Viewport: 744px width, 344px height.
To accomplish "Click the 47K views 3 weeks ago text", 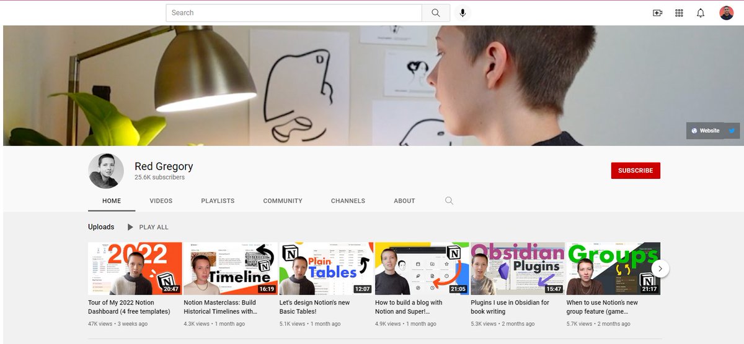I will click(x=118, y=324).
